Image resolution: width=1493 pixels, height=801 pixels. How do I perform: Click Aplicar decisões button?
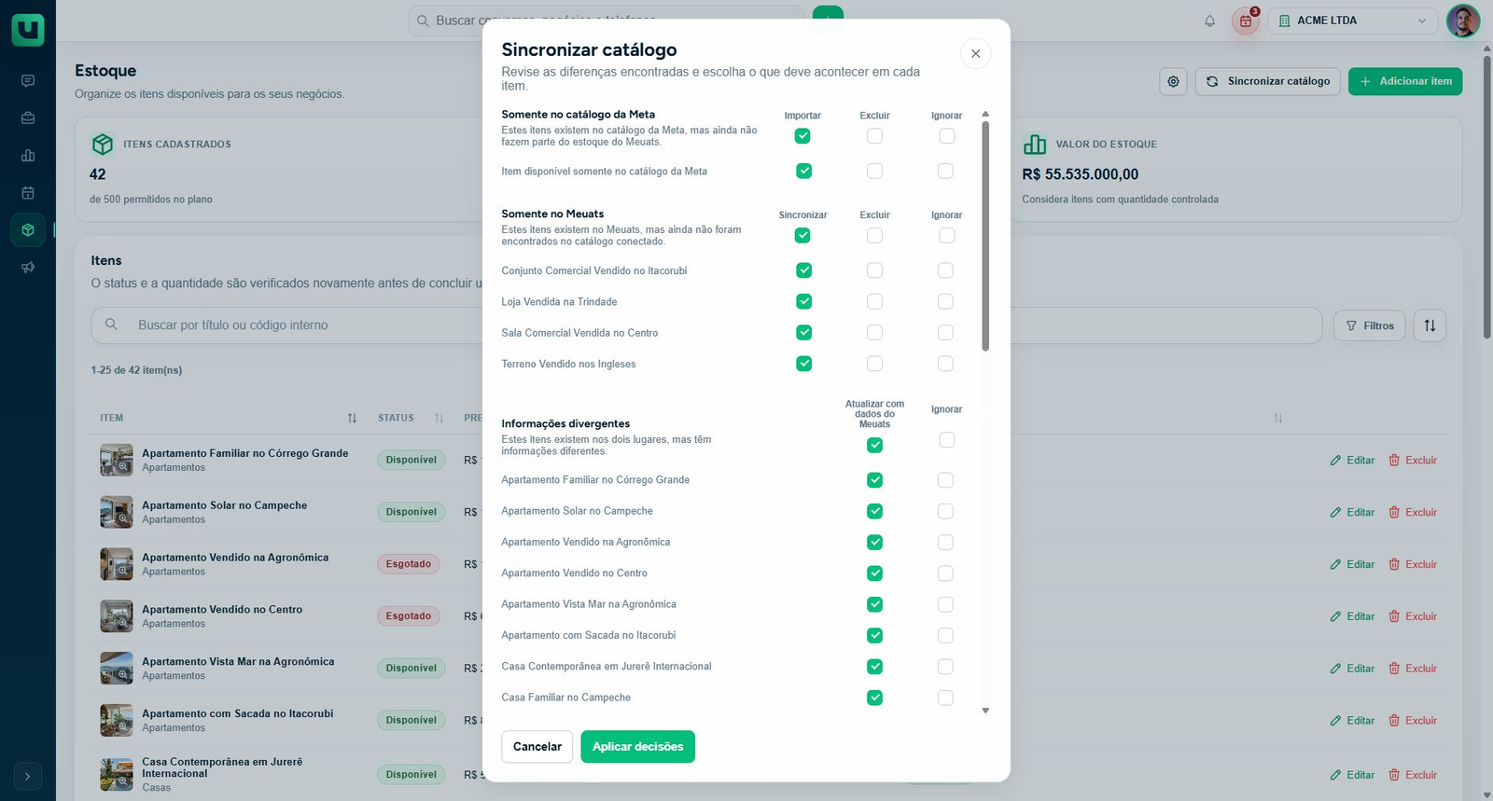pos(638,747)
